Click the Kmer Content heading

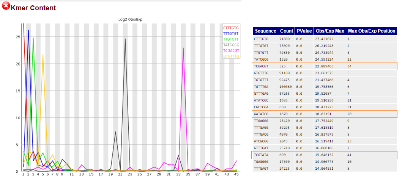pos(33,8)
